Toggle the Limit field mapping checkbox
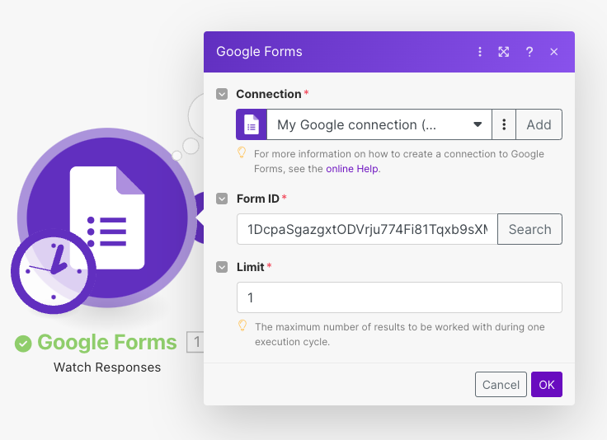 [222, 267]
